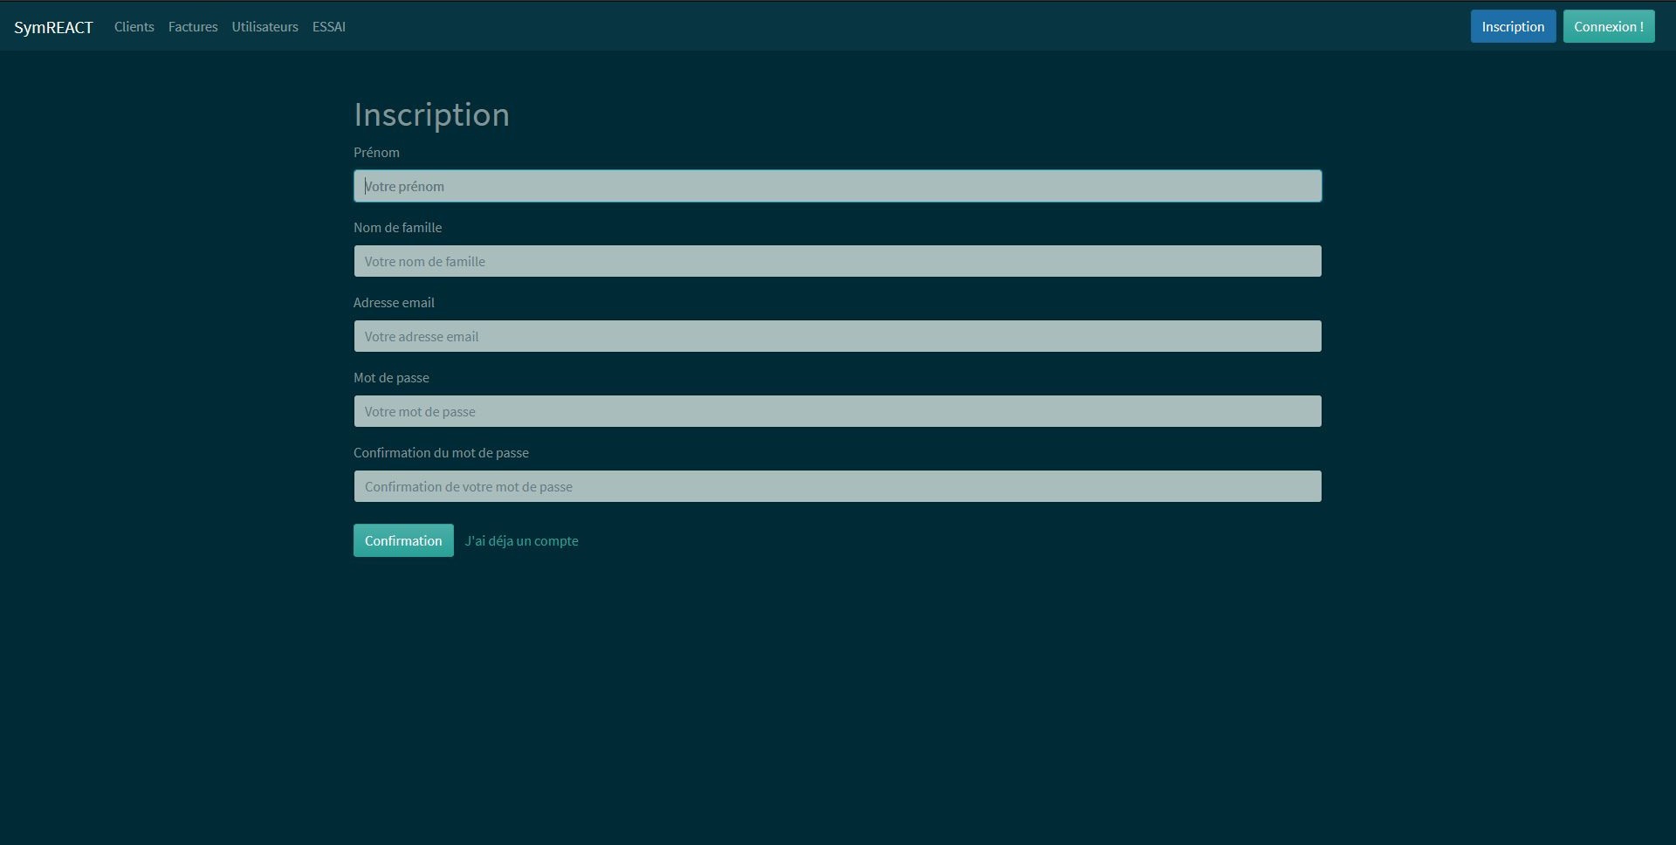
Task: Click into the Votre nom de famille field
Action: 837,261
